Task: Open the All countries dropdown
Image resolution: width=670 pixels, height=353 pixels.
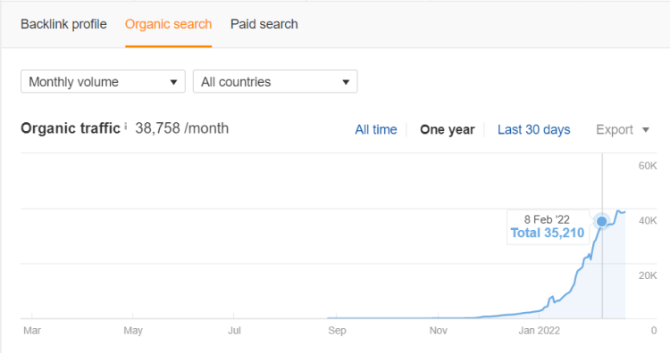Action: [x=275, y=81]
